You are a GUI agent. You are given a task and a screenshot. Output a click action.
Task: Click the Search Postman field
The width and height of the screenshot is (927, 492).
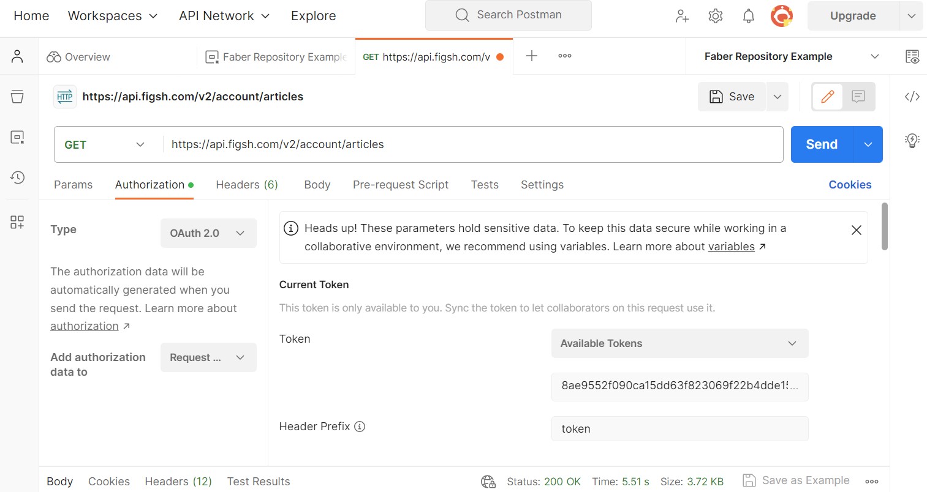click(509, 15)
